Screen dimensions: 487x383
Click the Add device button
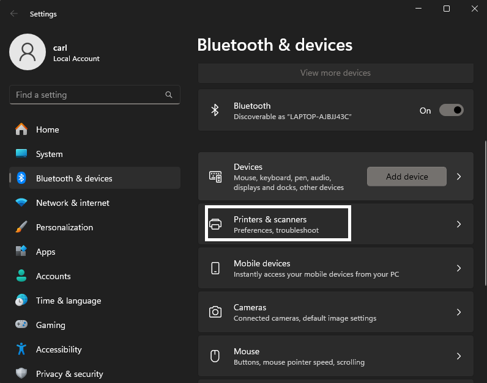pyautogui.click(x=407, y=177)
